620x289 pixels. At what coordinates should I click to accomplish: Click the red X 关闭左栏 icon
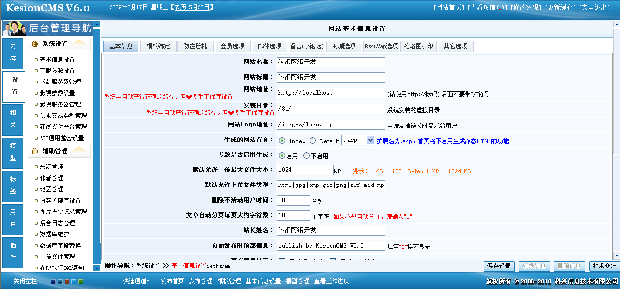pos(7,281)
